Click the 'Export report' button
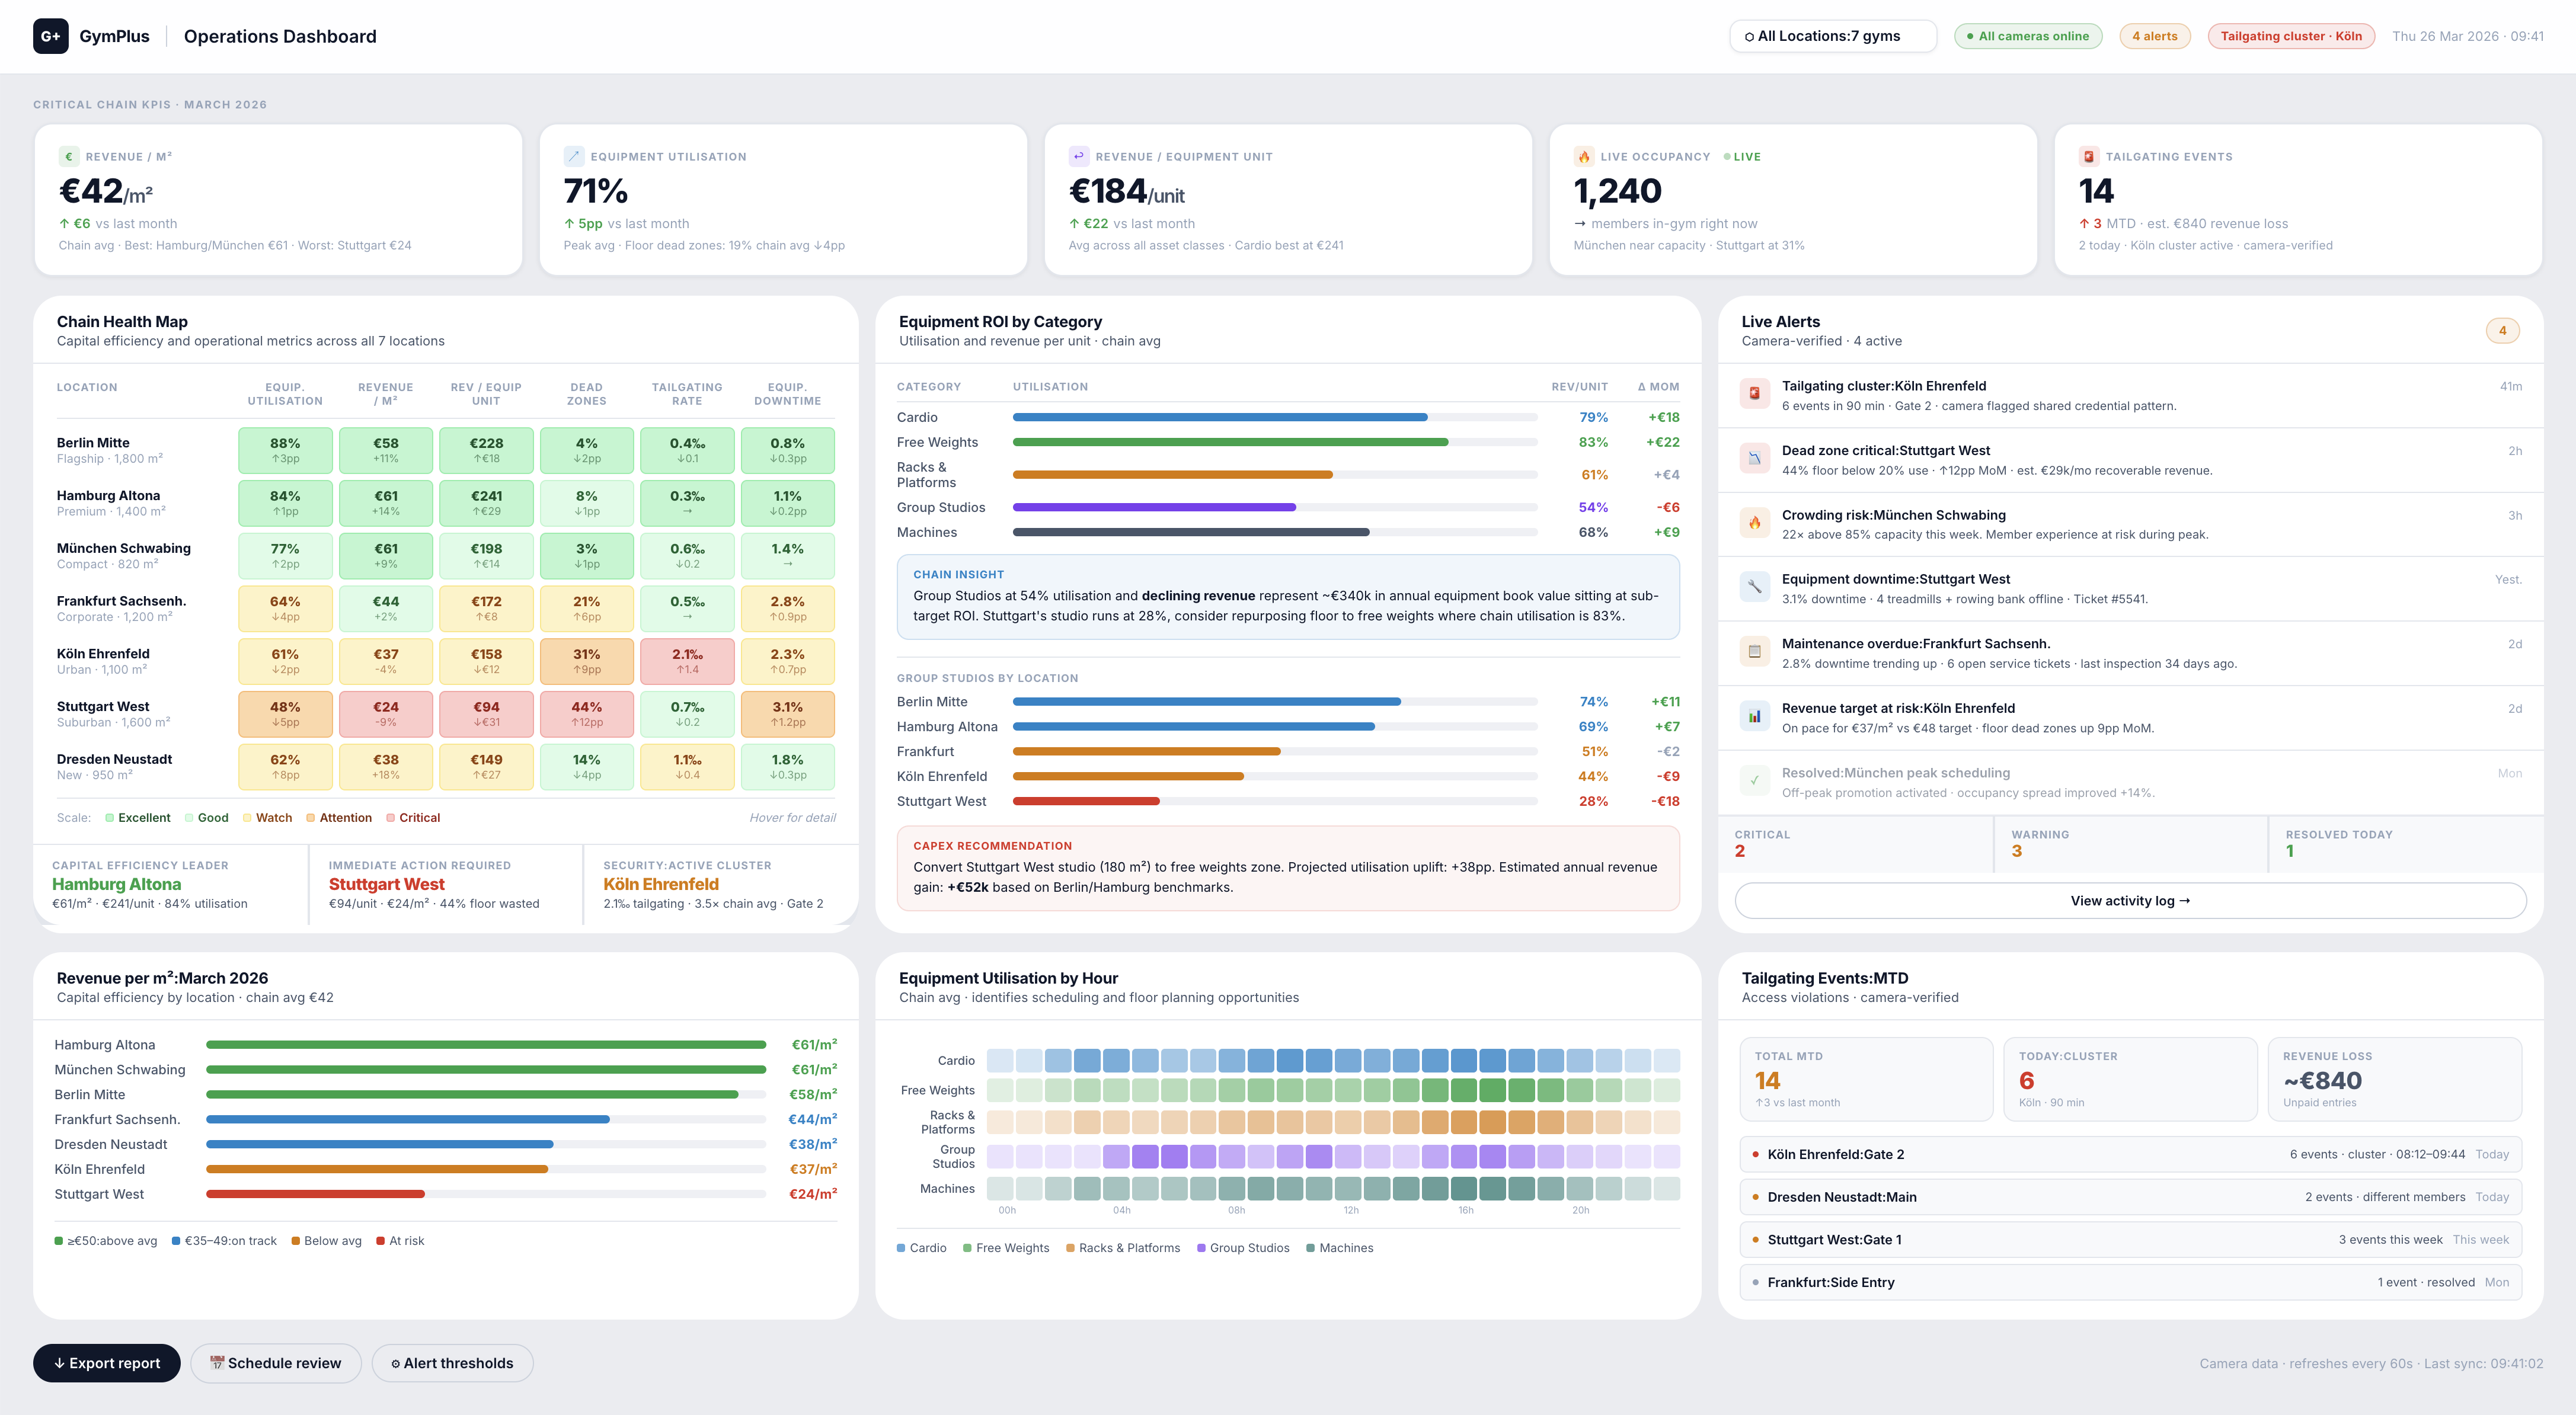This screenshot has height=1415, width=2576. [x=106, y=1362]
